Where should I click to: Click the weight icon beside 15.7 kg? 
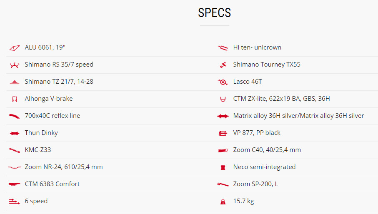pyautogui.click(x=223, y=202)
